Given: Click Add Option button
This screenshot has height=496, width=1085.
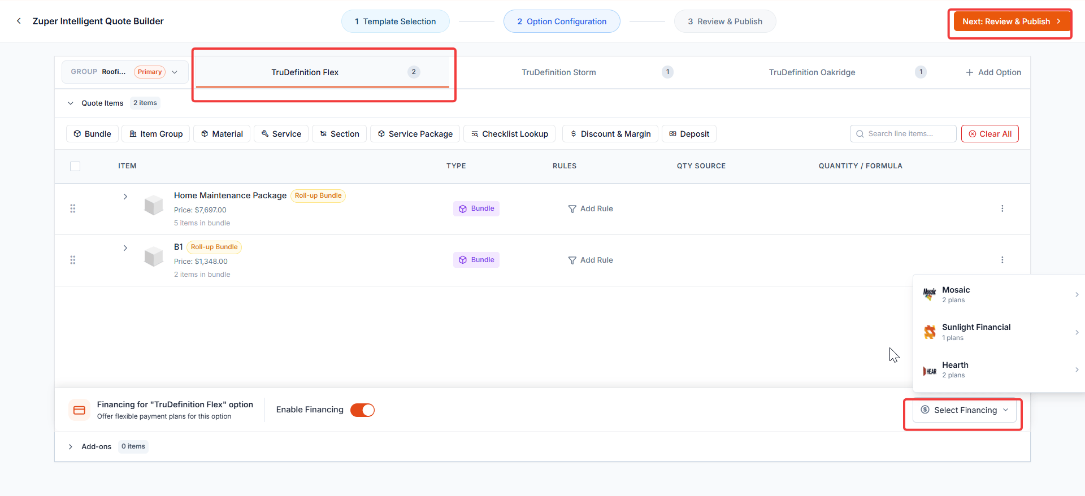Looking at the screenshot, I should (993, 72).
